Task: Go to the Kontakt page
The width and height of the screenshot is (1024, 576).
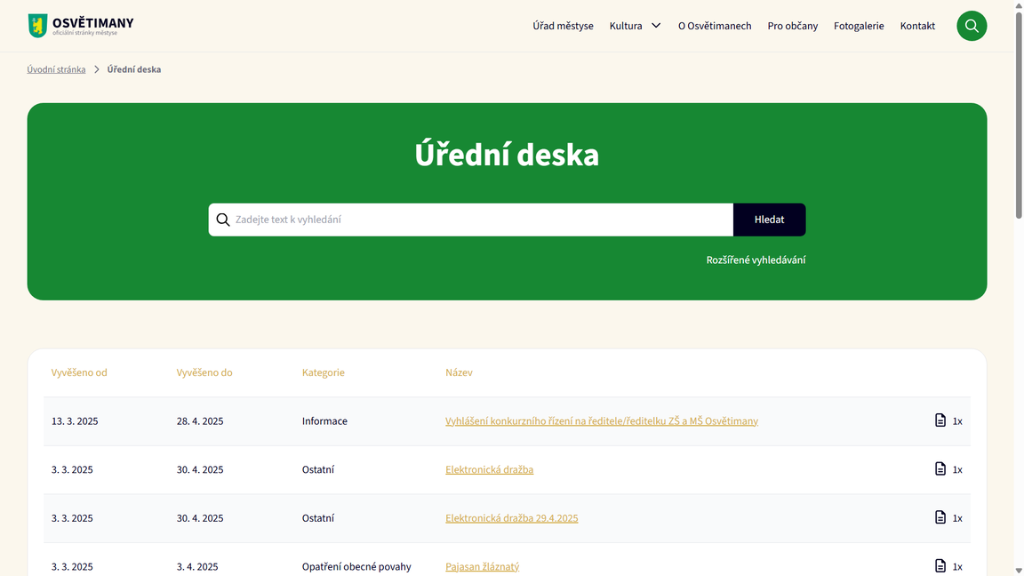Action: 917,26
